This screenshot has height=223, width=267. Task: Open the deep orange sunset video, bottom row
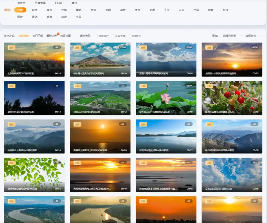coord(166,210)
